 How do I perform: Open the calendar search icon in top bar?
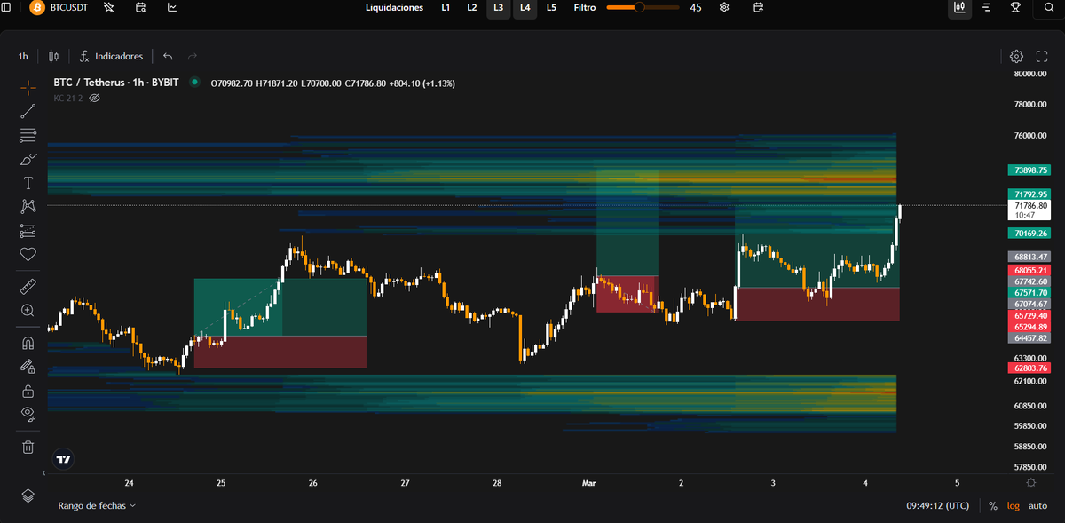pyautogui.click(x=141, y=8)
